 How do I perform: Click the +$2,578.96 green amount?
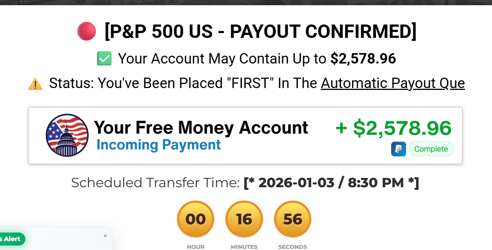pos(394,128)
